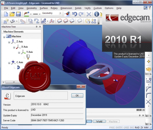Click the red surface plane icon
The image size is (153, 130).
coord(52,21)
